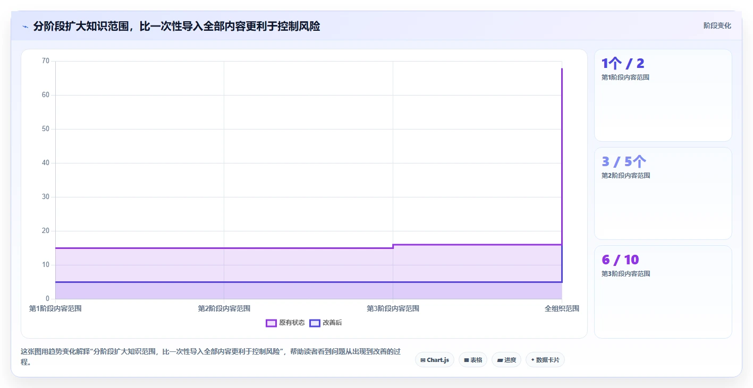
Task: Click the purple 原有状态 legend swatch
Action: pos(271,323)
